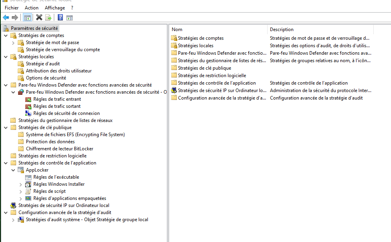This screenshot has width=391, height=242.
Task: Collapse the AppLocker tree node
Action: pyautogui.click(x=13, y=170)
